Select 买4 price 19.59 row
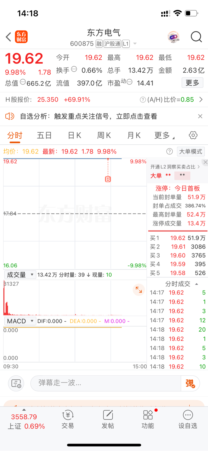208x451 pixels. (x=178, y=264)
